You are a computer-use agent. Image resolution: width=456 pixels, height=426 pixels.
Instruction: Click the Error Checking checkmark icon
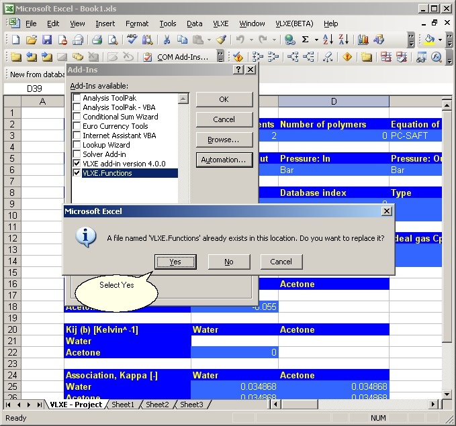(238, 57)
